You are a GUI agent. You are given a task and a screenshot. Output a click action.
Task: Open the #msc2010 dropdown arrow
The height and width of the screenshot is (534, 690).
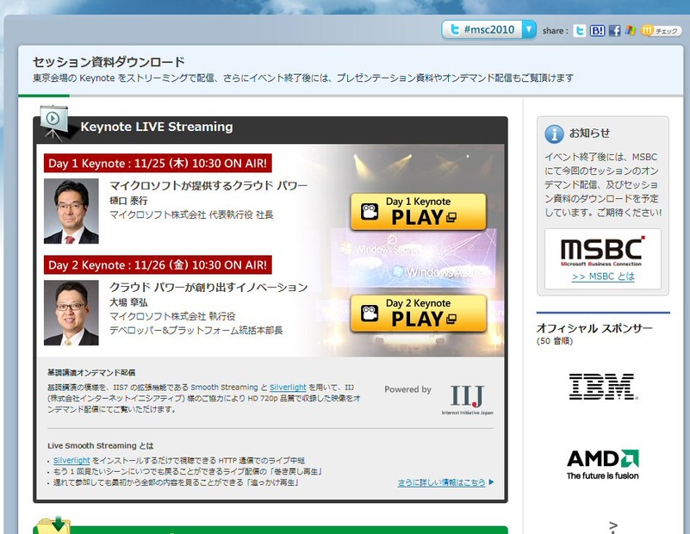click(529, 29)
